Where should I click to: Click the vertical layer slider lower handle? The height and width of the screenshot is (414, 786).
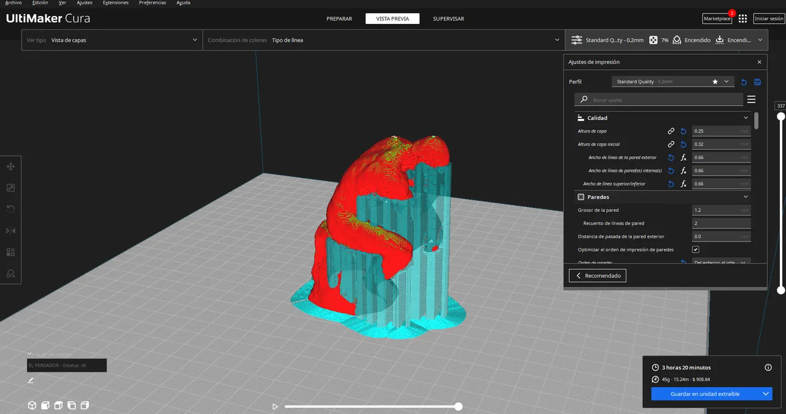pyautogui.click(x=781, y=290)
